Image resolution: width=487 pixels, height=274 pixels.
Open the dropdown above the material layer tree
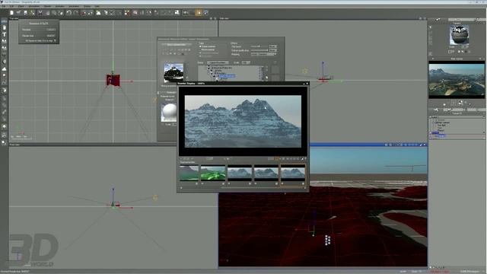point(218,62)
